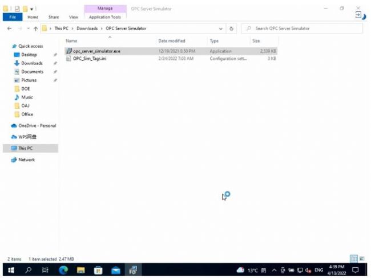The image size is (371, 278).
Task: Open the weather widget showing 13°C
Action: point(251,270)
